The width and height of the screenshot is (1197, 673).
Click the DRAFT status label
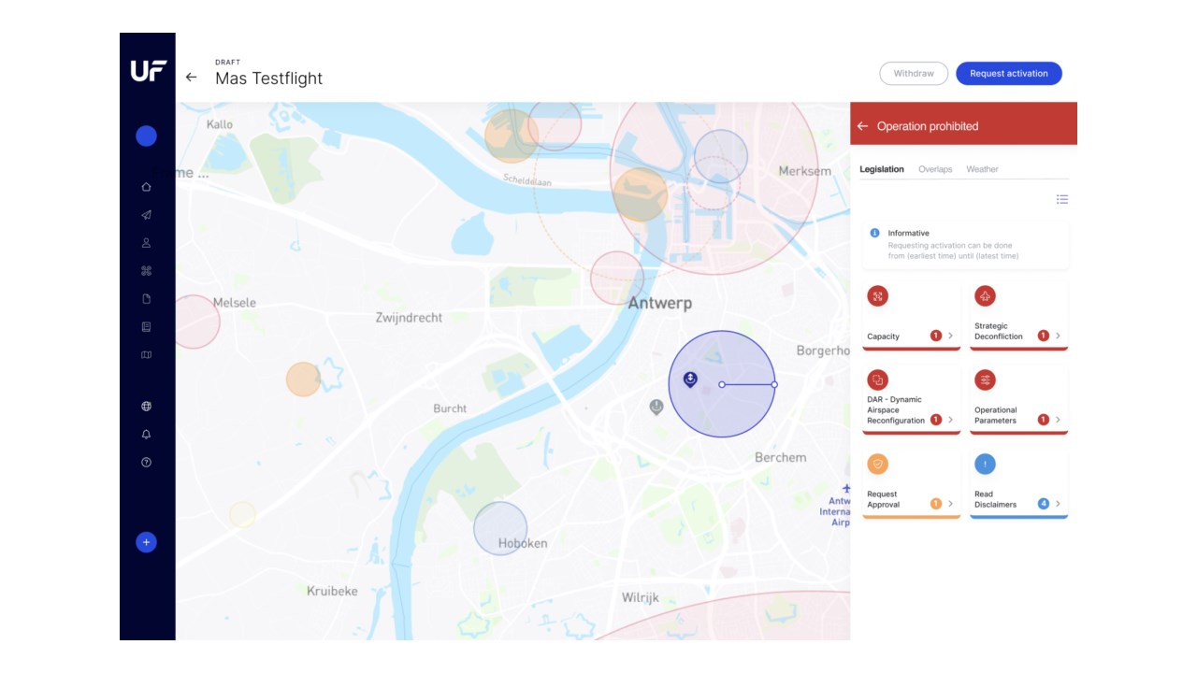click(227, 63)
